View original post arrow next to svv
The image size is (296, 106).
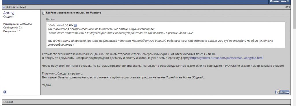pos(75,25)
